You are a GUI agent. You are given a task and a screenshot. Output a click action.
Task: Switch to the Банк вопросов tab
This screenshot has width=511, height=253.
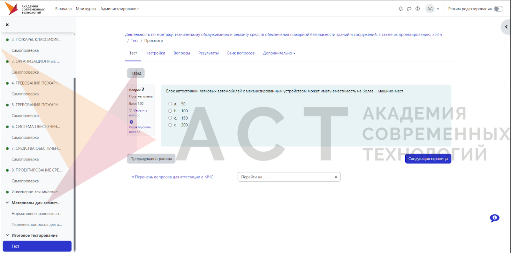241,53
